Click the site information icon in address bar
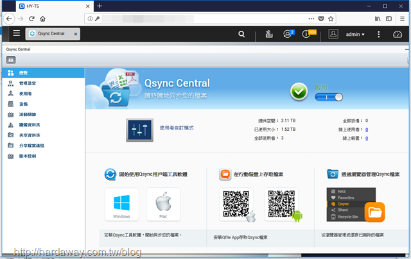411x259 pixels. click(90, 19)
